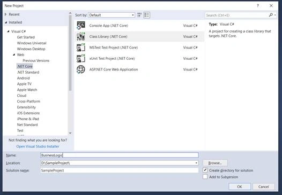Click the category tree scrollbar thumb
The image size is (282, 195).
(70, 53)
